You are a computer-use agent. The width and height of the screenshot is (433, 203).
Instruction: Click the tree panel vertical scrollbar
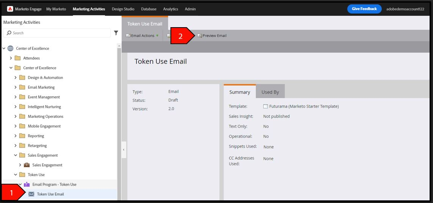[x=119, y=124]
